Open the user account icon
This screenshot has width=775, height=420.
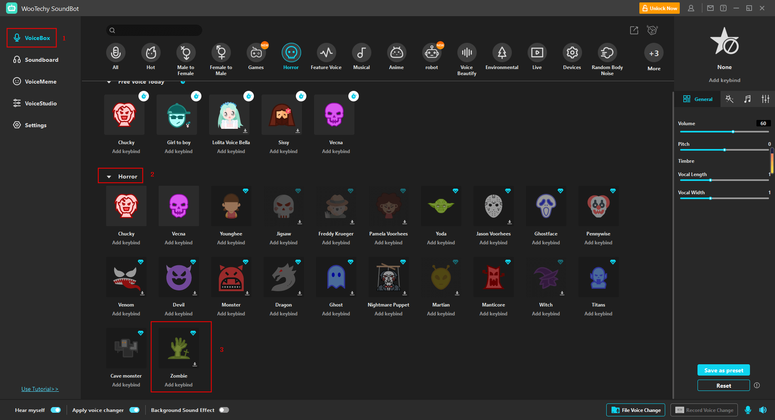pyautogui.click(x=691, y=8)
